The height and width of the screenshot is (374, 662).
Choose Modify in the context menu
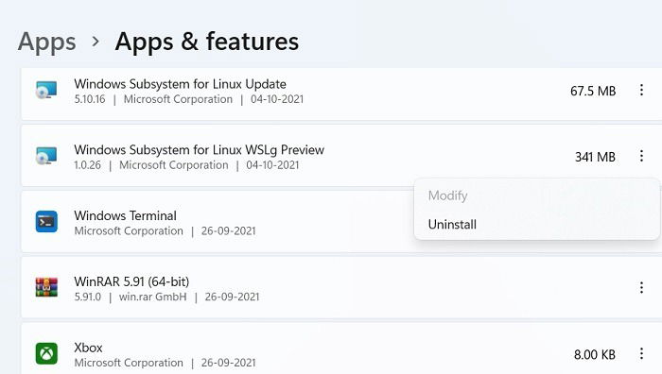coord(447,195)
